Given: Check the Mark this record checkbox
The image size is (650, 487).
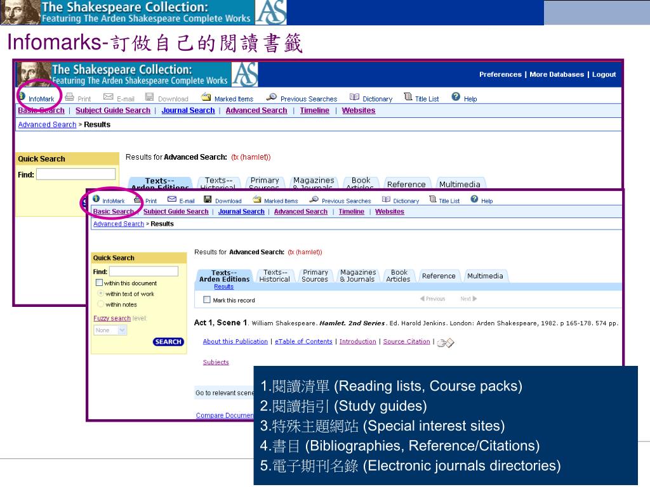Looking at the screenshot, I should (207, 299).
